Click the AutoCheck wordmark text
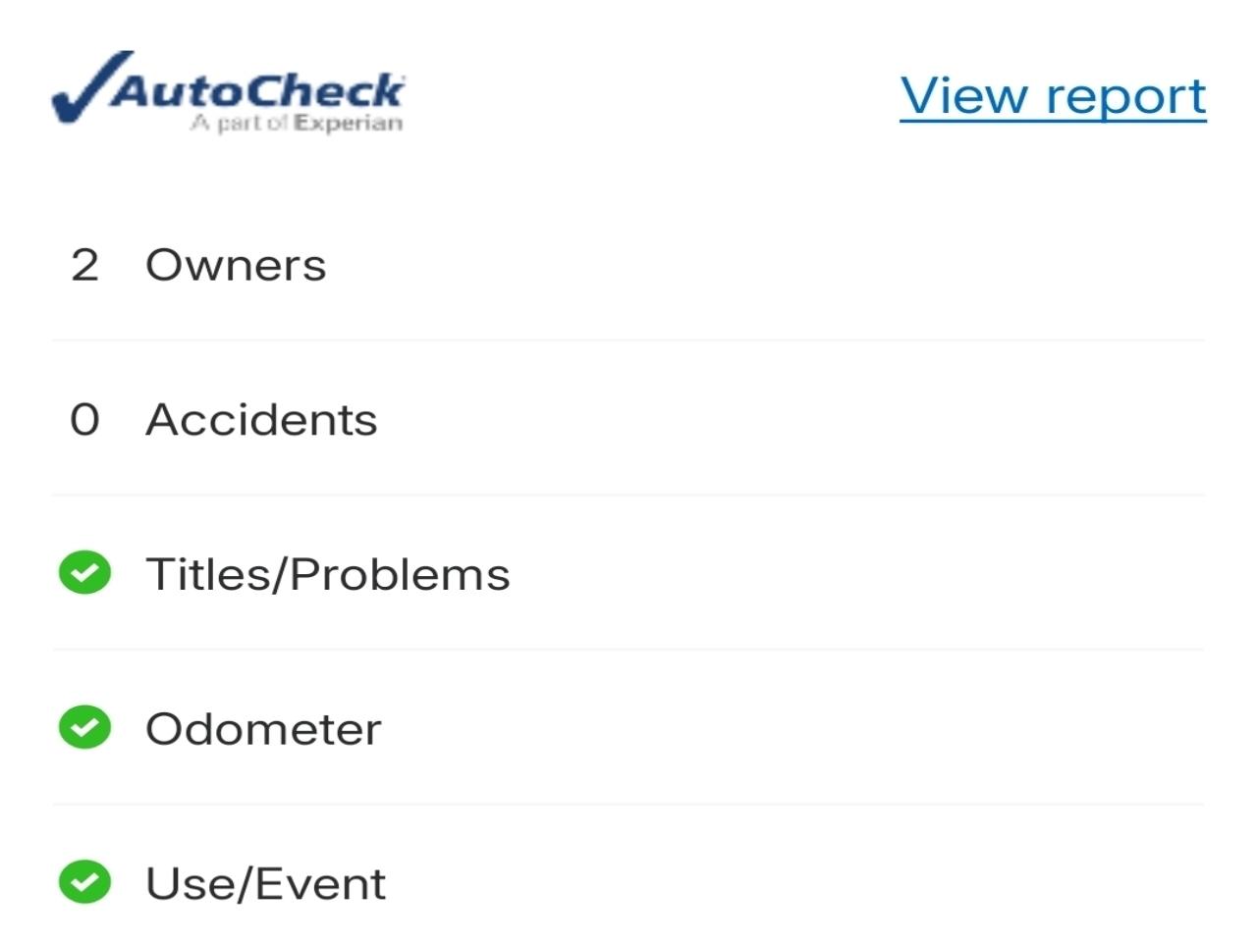The height and width of the screenshot is (942, 1257). [257, 90]
